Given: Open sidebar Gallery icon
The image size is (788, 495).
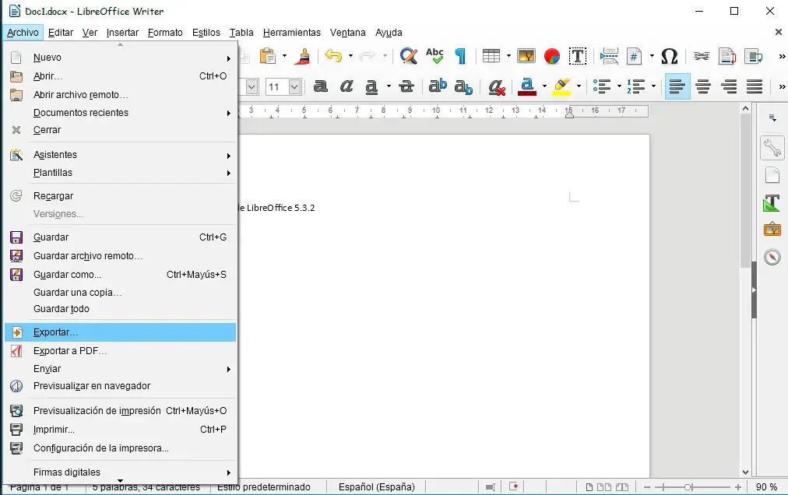Looking at the screenshot, I should point(772,230).
